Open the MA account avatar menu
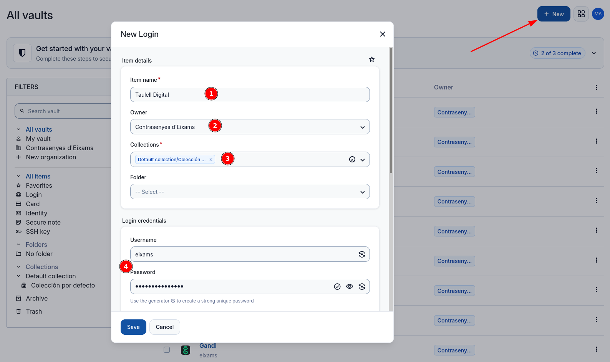This screenshot has height=362, width=610. pyautogui.click(x=598, y=14)
